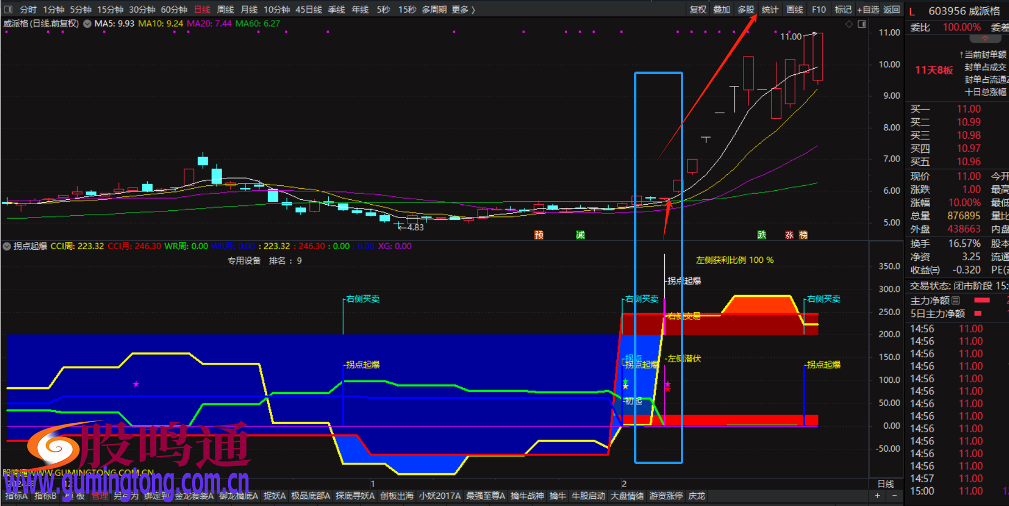Viewport: 1009px width, 506px height.
Task: Switch to the 周线 weekly period
Action: pos(225,9)
